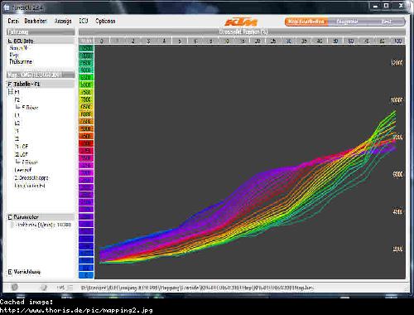Click the 100 throttle column header
The image size is (414, 315).
[397, 41]
